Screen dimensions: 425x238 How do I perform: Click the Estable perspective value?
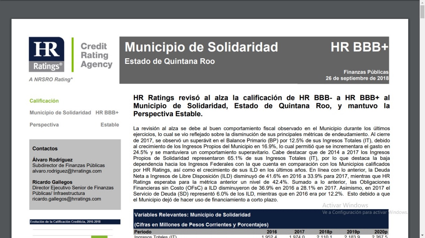pos(110,125)
